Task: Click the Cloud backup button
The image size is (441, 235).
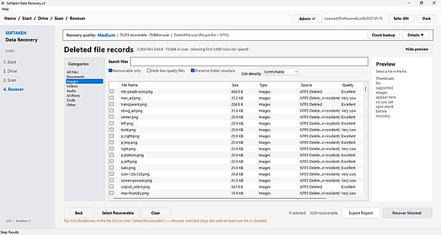Action: click(384, 35)
